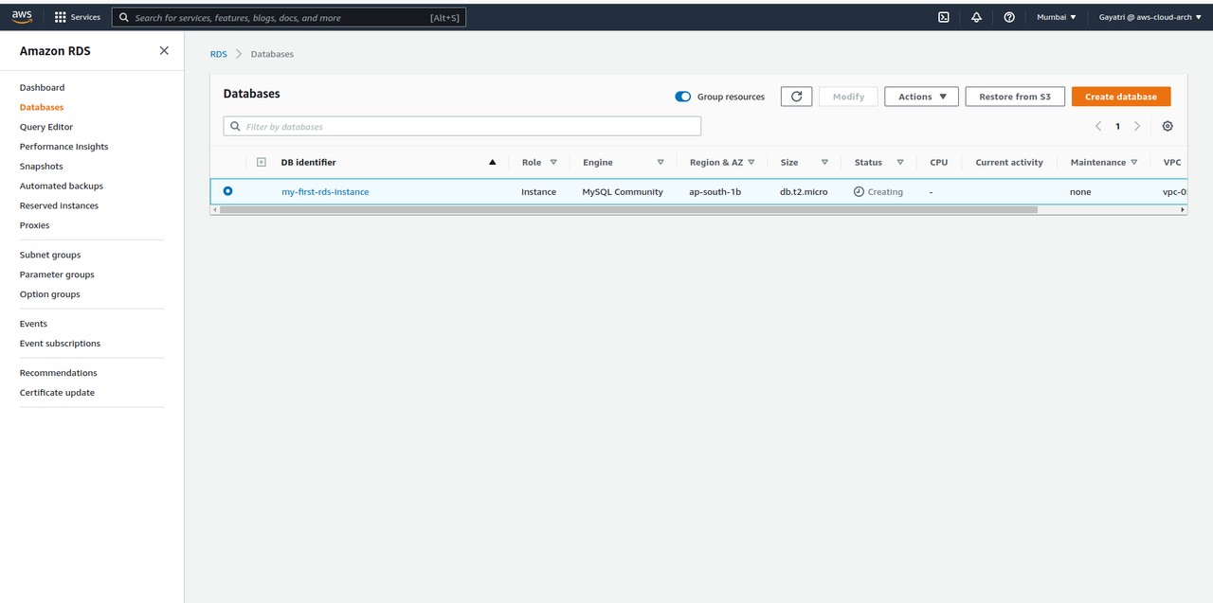Viewport: 1213px width, 603px height.
Task: Click Databases breadcrumb text
Action: click(x=272, y=54)
